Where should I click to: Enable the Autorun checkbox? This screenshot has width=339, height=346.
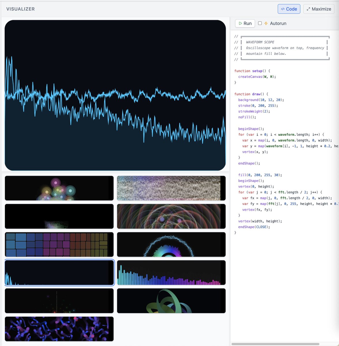coord(260,23)
